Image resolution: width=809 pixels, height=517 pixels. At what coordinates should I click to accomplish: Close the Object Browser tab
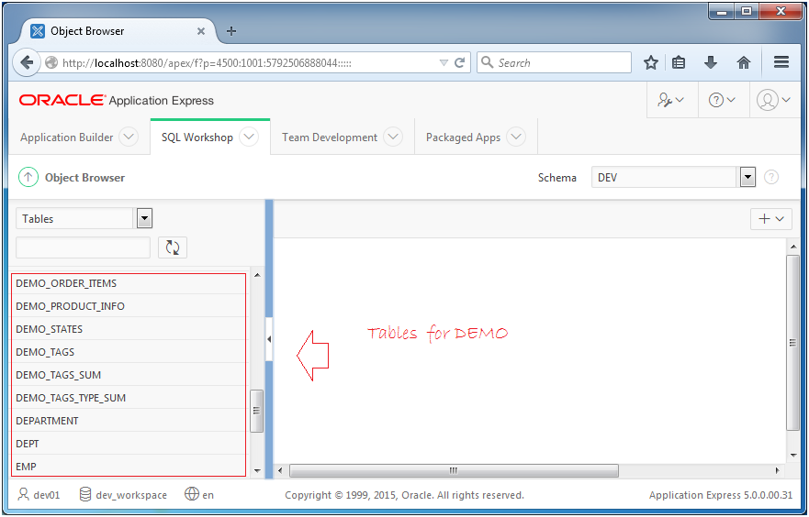201,31
